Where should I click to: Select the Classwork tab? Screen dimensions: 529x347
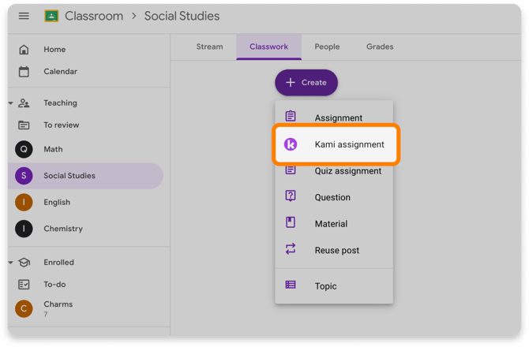tap(269, 47)
